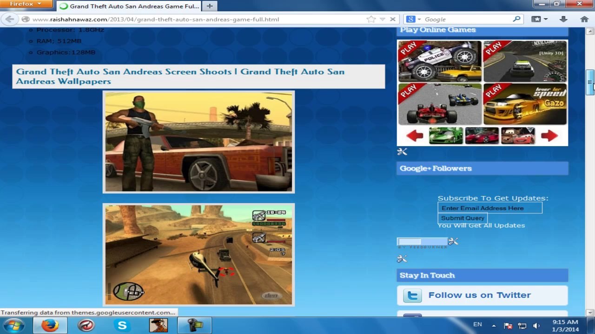Open the Bookmarks menu button
Viewport: 595px width, 334px height.
tap(539, 19)
